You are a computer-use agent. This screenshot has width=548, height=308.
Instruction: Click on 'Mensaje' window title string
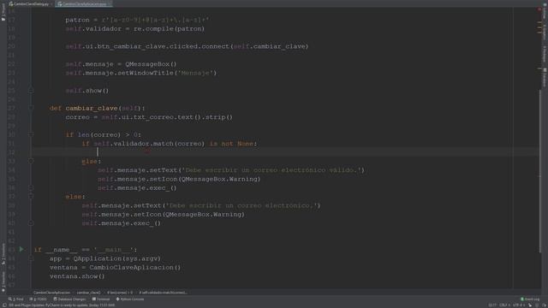click(195, 73)
